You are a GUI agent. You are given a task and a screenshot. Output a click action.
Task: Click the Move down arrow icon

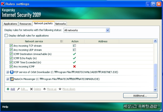click(x=60, y=89)
